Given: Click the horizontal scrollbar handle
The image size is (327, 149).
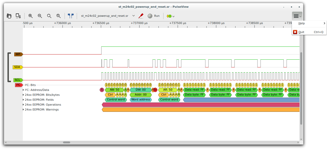Looking at the screenshot, I should pyautogui.click(x=67, y=142).
